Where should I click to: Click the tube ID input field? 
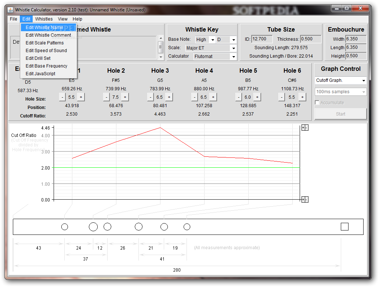262,39
